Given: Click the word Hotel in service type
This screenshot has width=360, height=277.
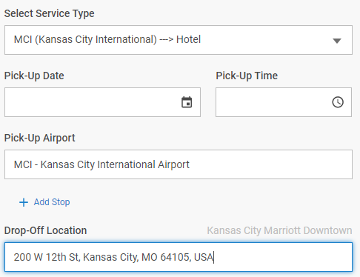Looking at the screenshot, I should pos(188,39).
